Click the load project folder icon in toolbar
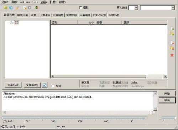This screenshot has width=178, height=130. coord(5,7)
